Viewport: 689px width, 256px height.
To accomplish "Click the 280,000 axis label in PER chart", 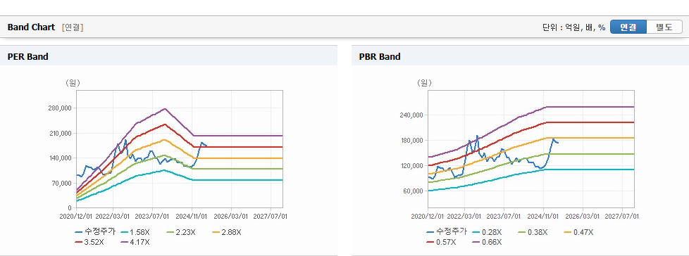I will tap(60, 108).
